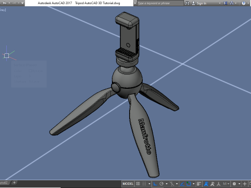The height and width of the screenshot is (188, 251).
Task: Toggle Object Snap Tracking in the status bar
Action: [182, 184]
